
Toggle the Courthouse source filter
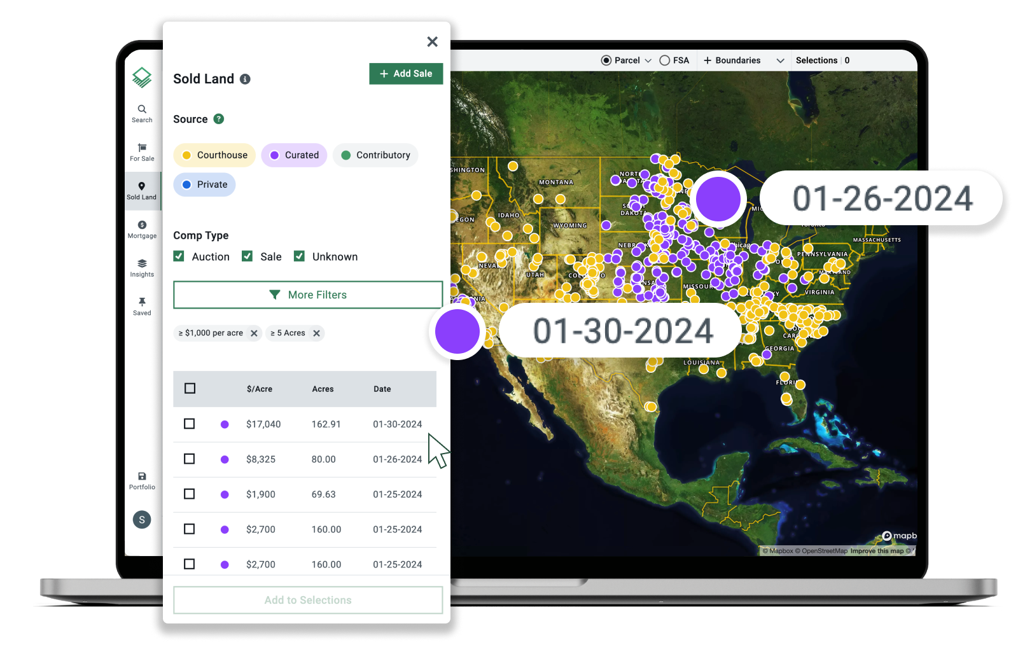pyautogui.click(x=214, y=155)
